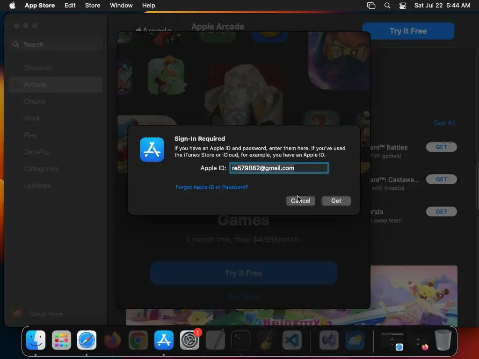
Task: Select Categories in sidebar
Action: pyautogui.click(x=56, y=168)
